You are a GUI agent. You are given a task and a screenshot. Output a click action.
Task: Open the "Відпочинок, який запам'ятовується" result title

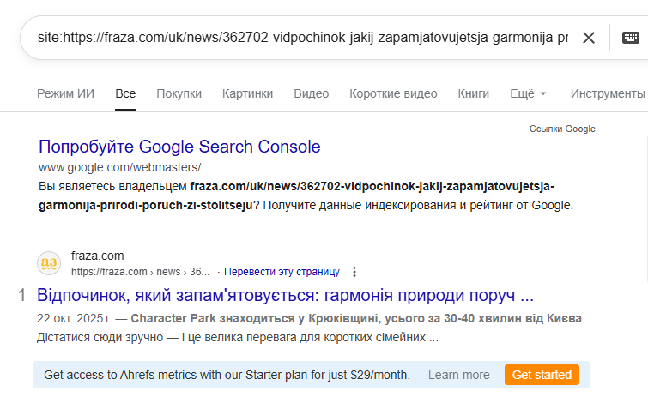[286, 296]
